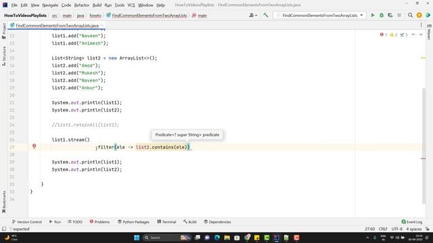Open the Terminal tool window
Screen dimensions: 433x243
pos(166,222)
